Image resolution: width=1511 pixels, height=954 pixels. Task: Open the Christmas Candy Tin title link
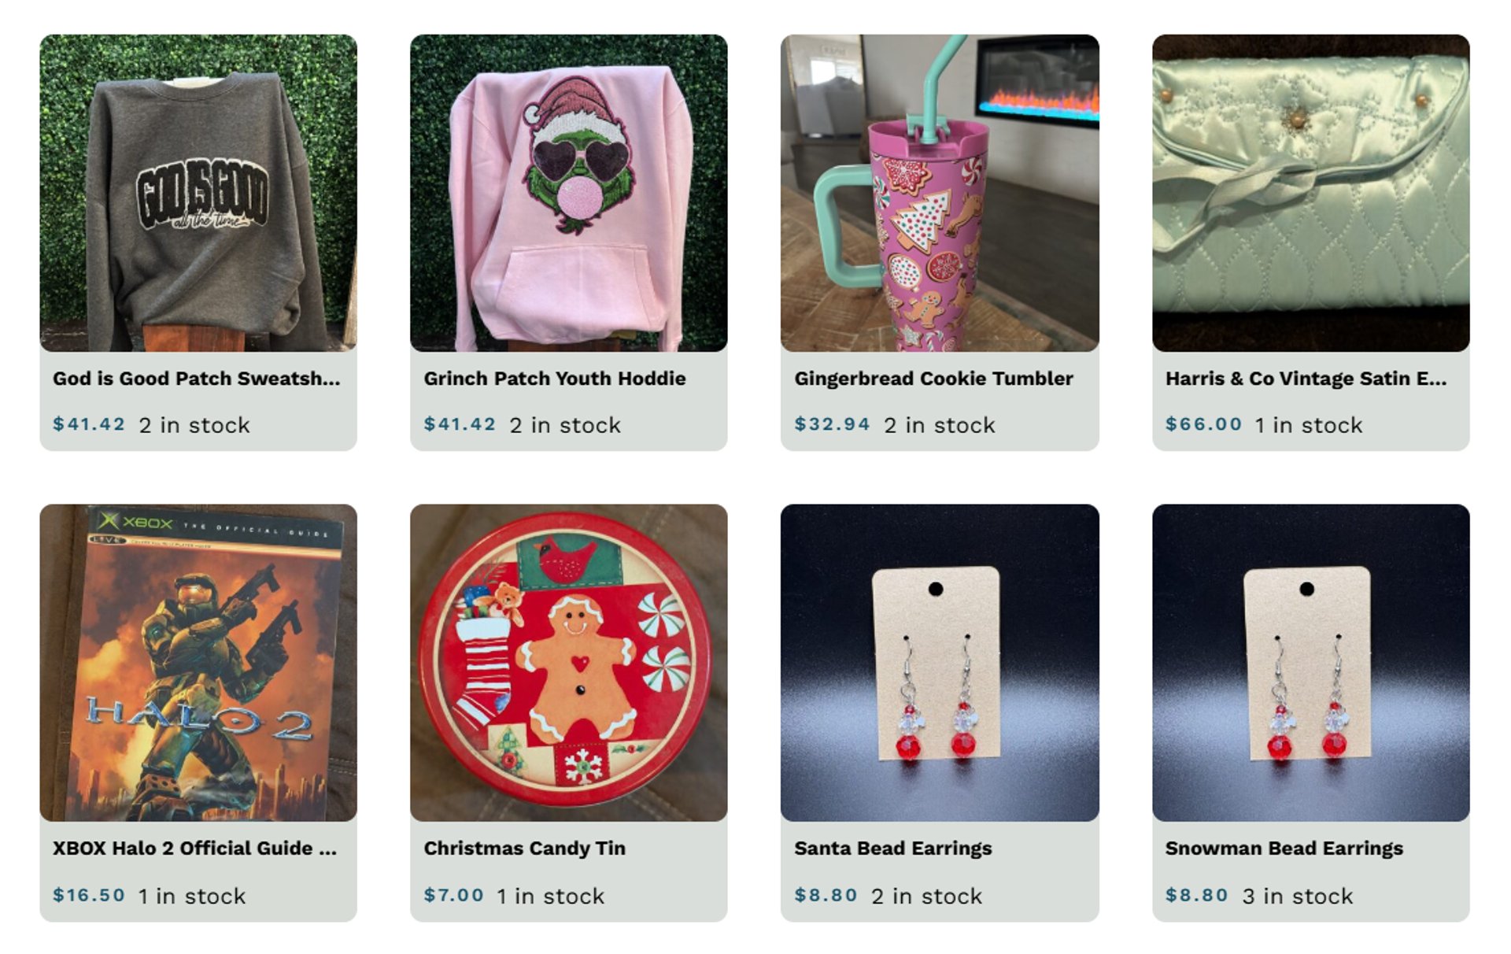(525, 849)
